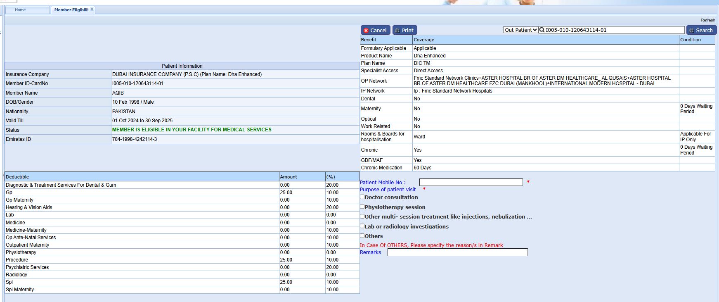Click the red X icon on Cancel
The width and height of the screenshot is (719, 302).
366,31
